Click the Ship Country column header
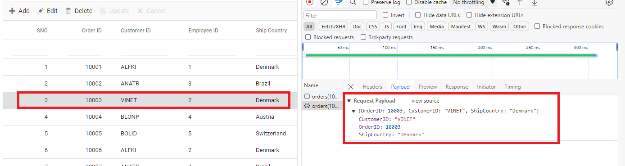 point(271,31)
